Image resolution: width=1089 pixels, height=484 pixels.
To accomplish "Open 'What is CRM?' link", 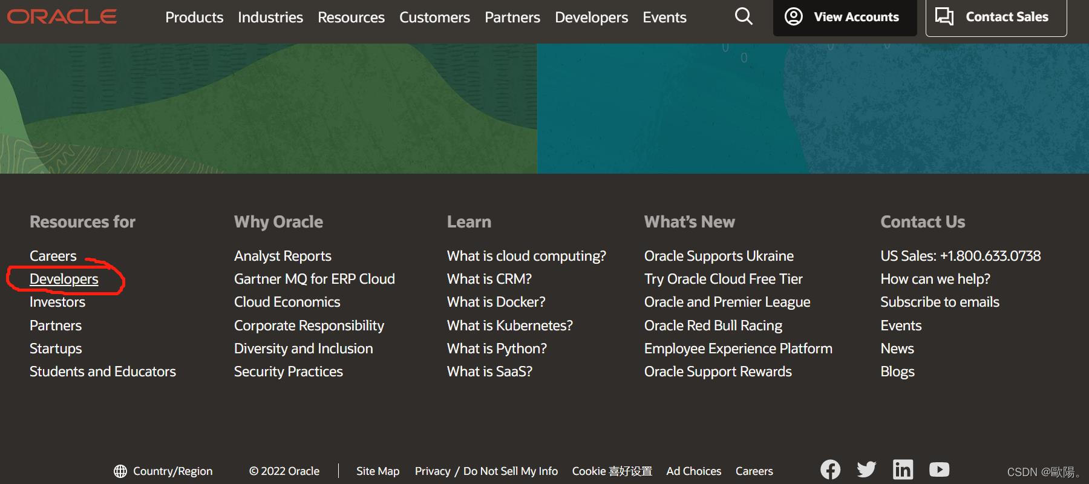I will [489, 279].
